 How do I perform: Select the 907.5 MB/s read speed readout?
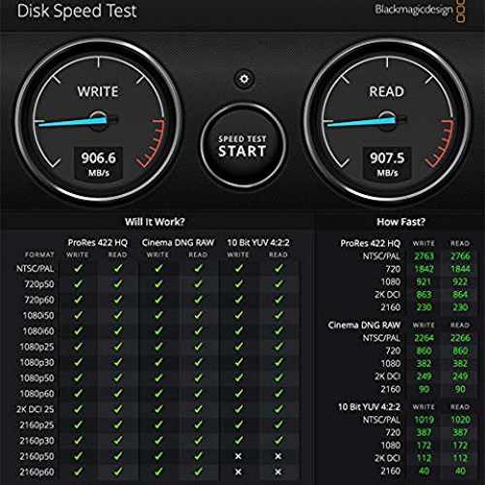[387, 163]
